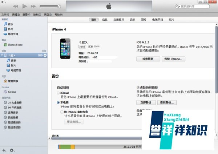
Task: Click the 容量: 28.46 GB text
Action: click(88, 53)
